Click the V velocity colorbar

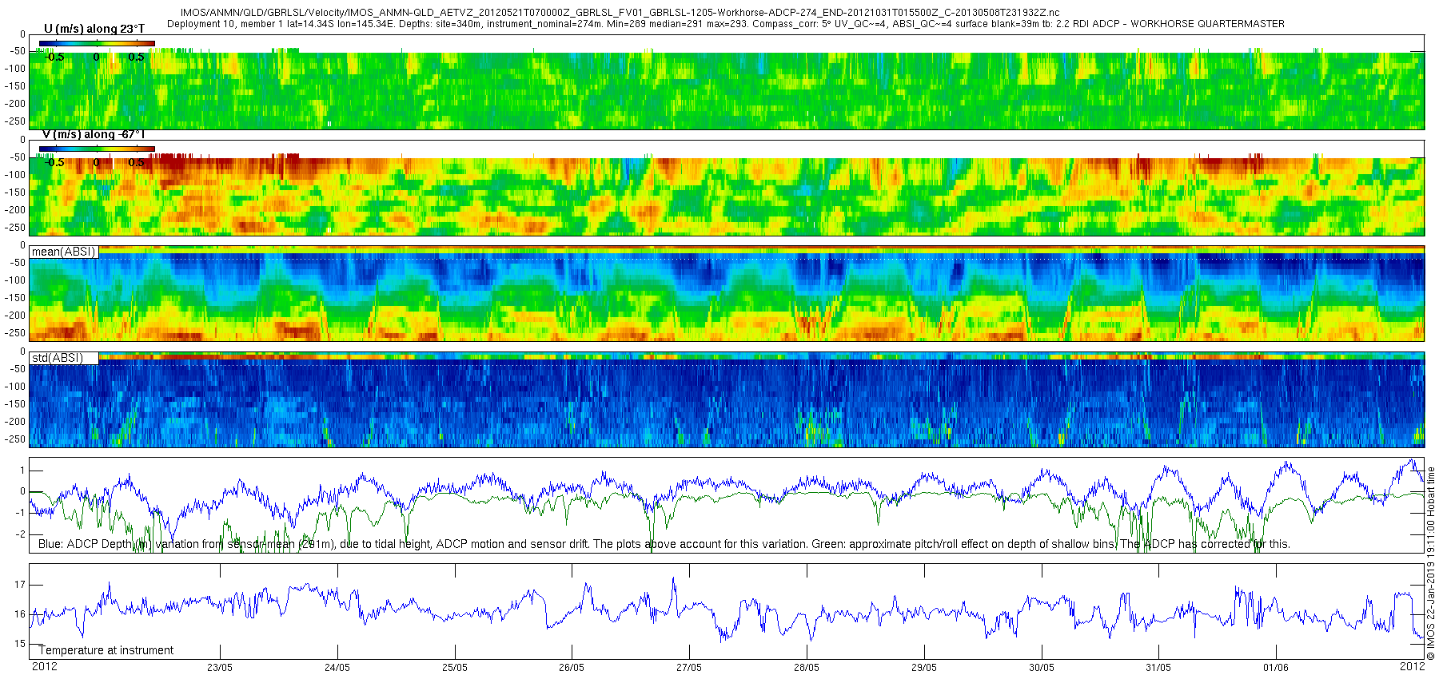point(97,149)
